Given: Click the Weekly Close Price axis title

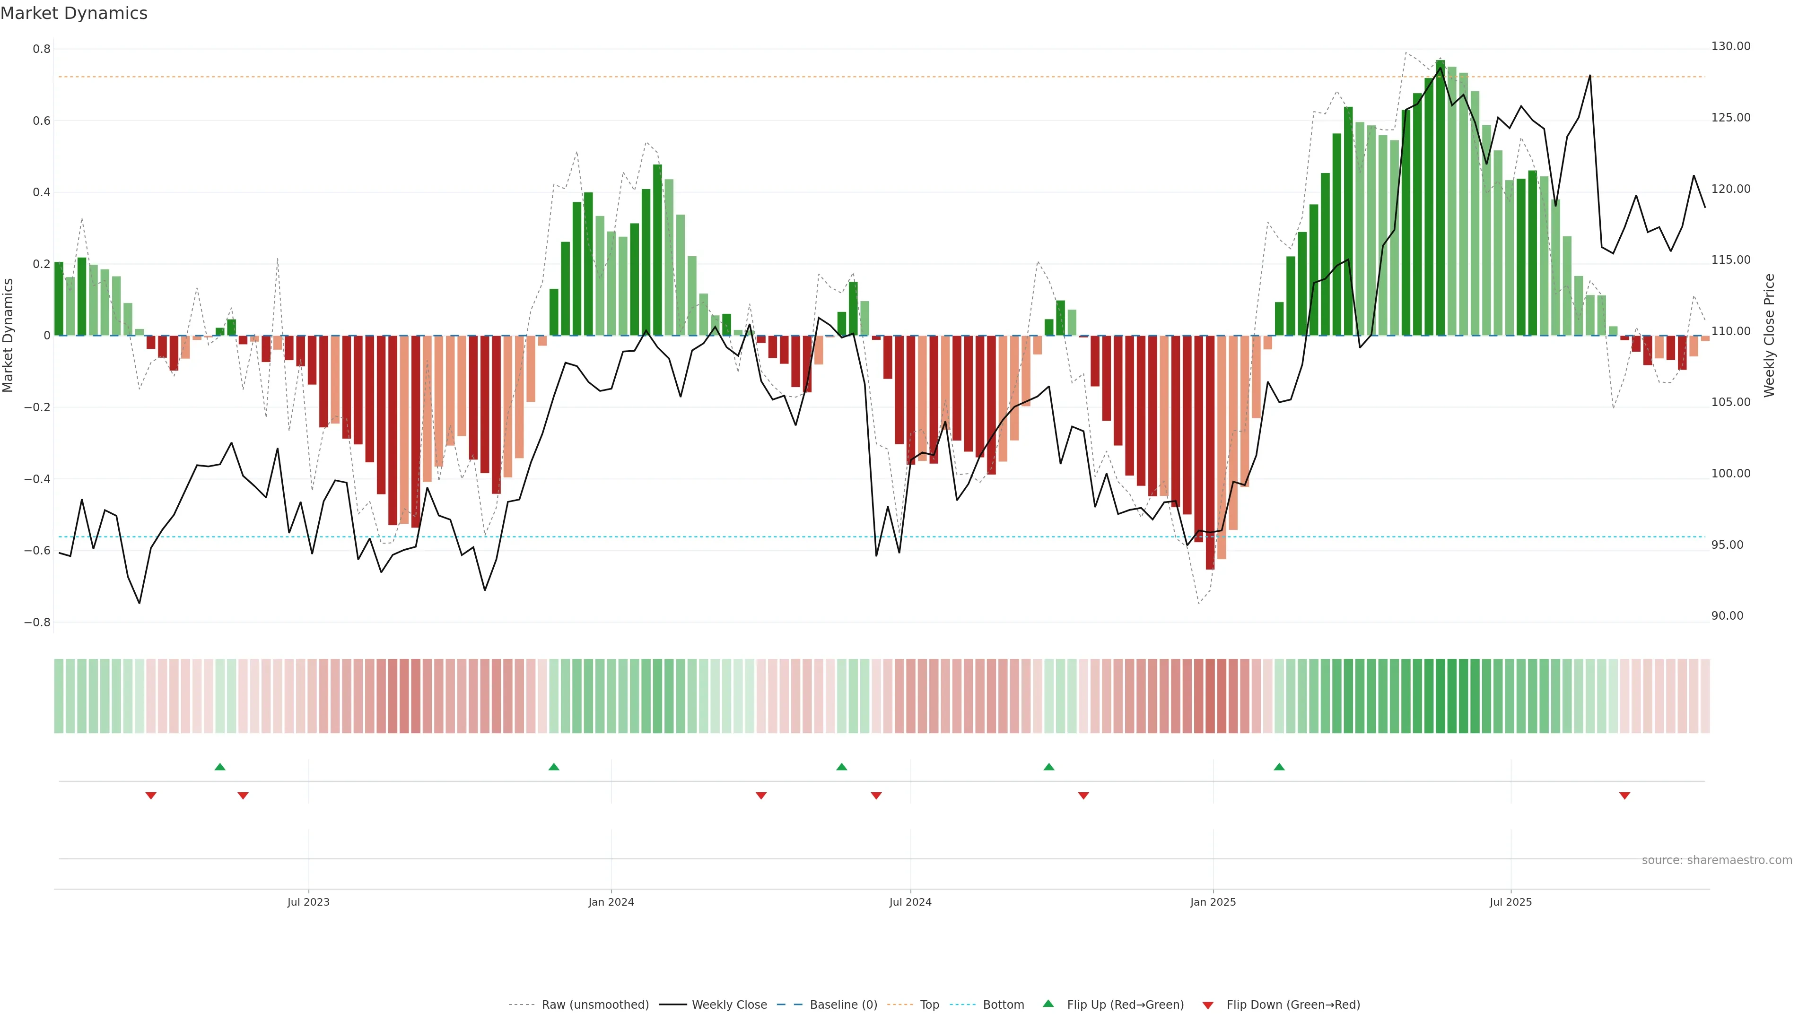Looking at the screenshot, I should click(1769, 336).
